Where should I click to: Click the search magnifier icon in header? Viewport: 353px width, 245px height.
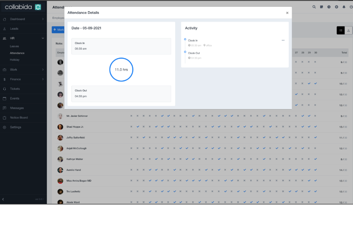coord(314,7)
